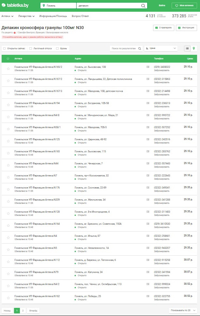Open Моя аптечка button
This screenshot has height=316, width=200.
184,6
